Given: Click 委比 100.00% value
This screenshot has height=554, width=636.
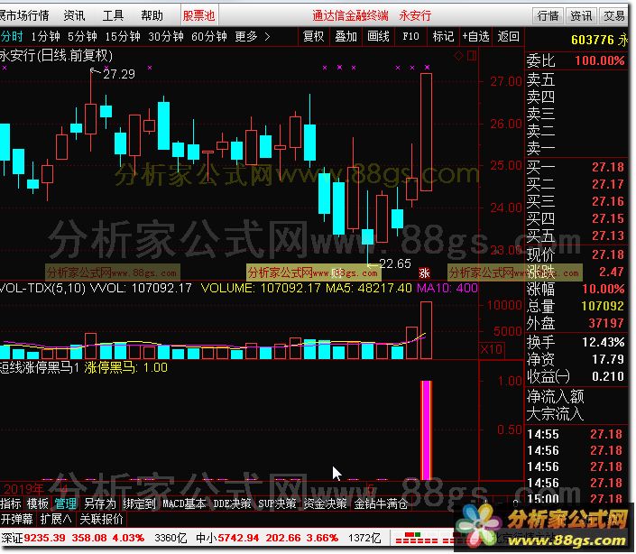Looking at the screenshot, I should click(600, 60).
